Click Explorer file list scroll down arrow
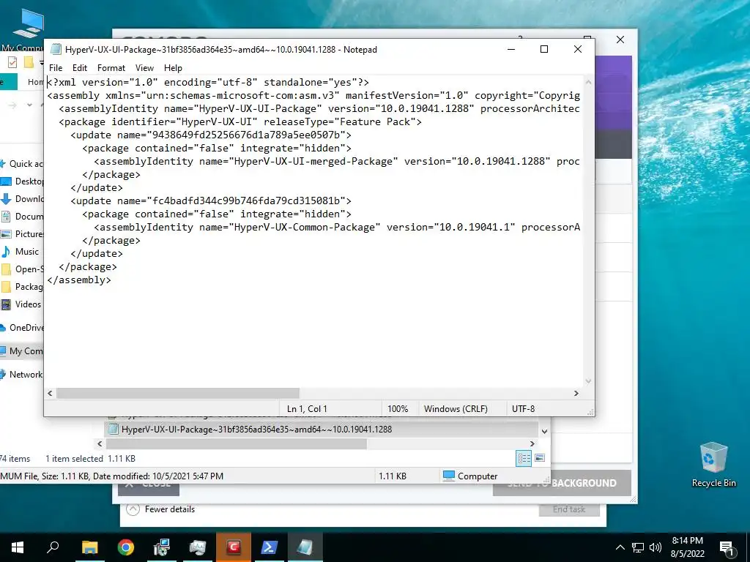The width and height of the screenshot is (750, 562). [x=544, y=431]
